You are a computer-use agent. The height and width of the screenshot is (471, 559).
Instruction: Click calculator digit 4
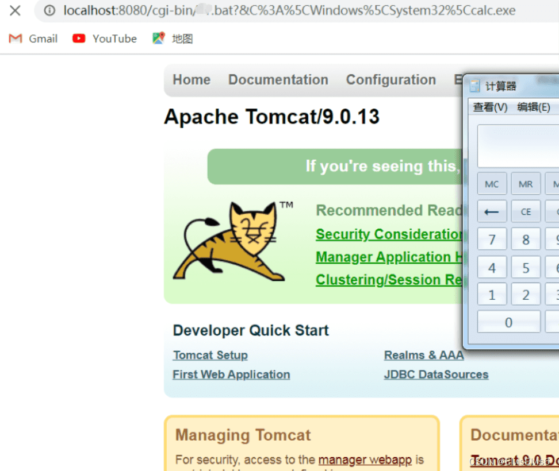click(492, 267)
